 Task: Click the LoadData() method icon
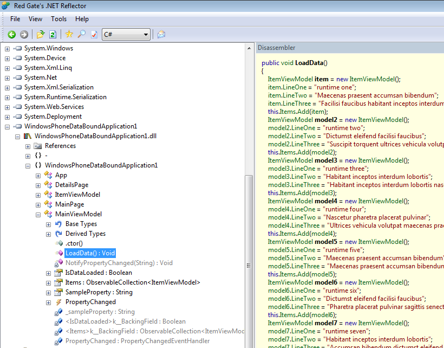pyautogui.click(x=59, y=253)
